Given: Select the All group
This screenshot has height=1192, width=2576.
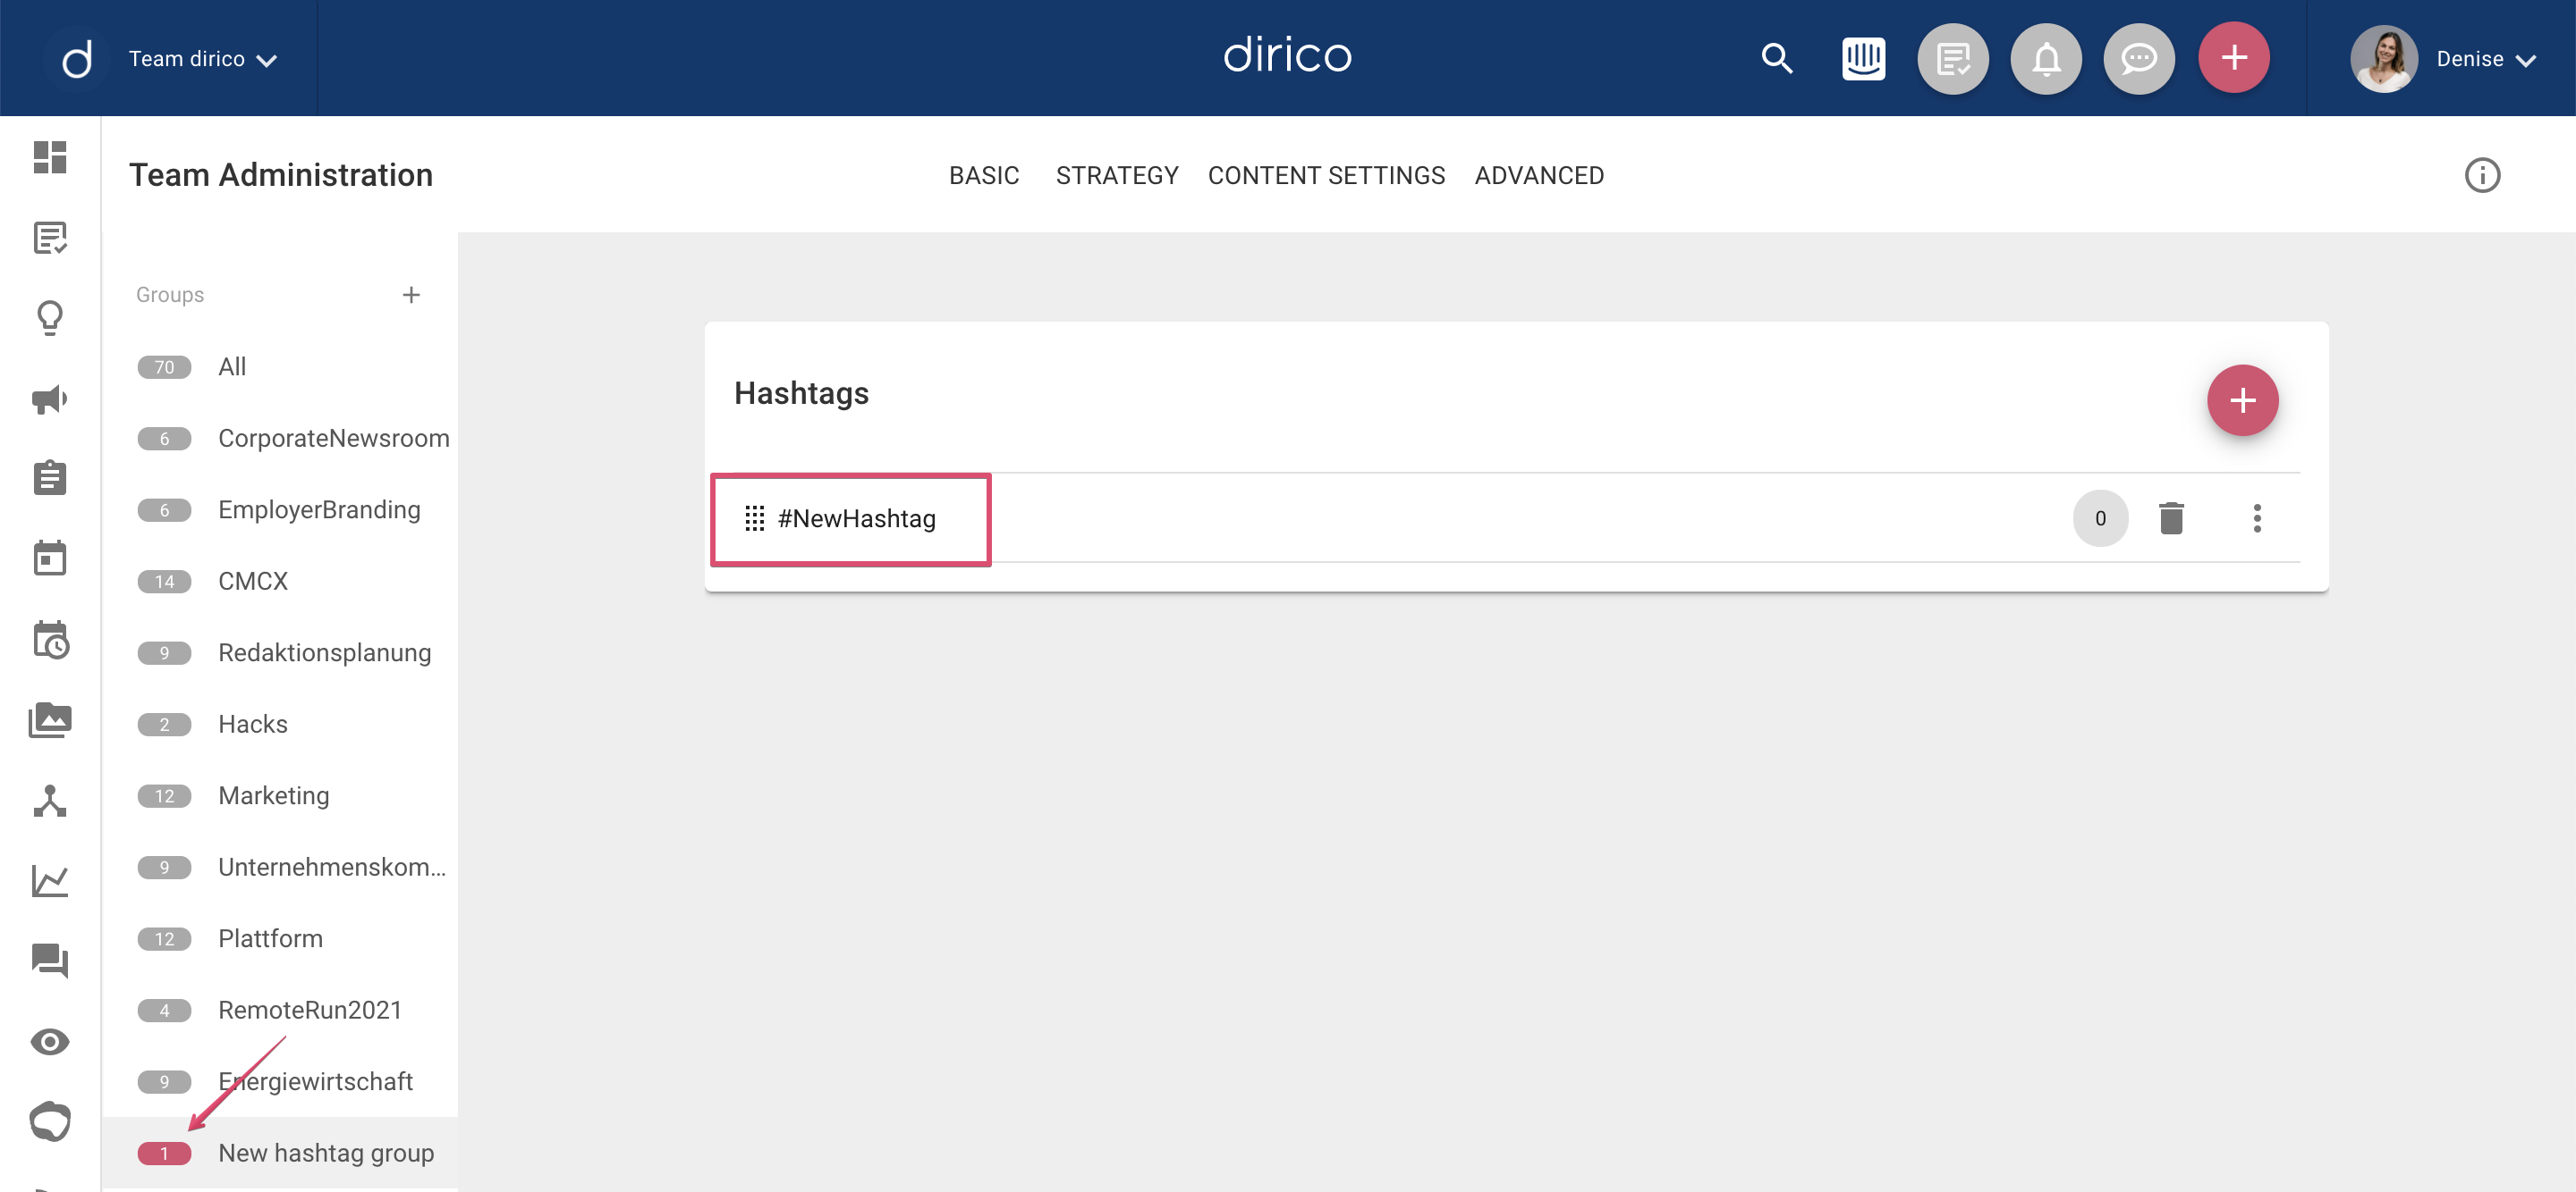Looking at the screenshot, I should [280, 366].
